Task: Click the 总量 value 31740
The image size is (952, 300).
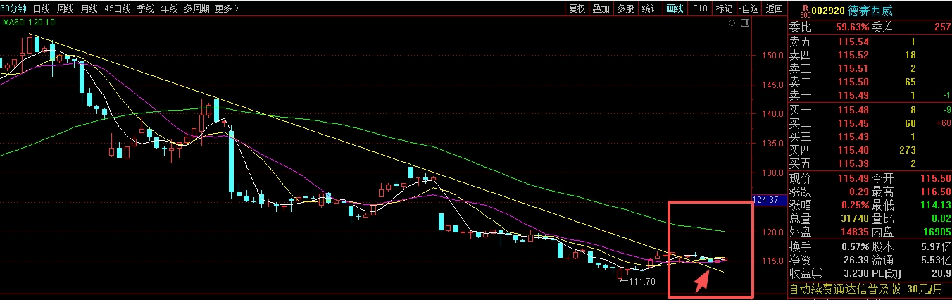Action: [856, 220]
